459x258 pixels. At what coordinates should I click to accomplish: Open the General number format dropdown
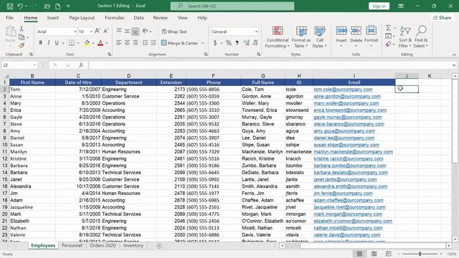256,32
